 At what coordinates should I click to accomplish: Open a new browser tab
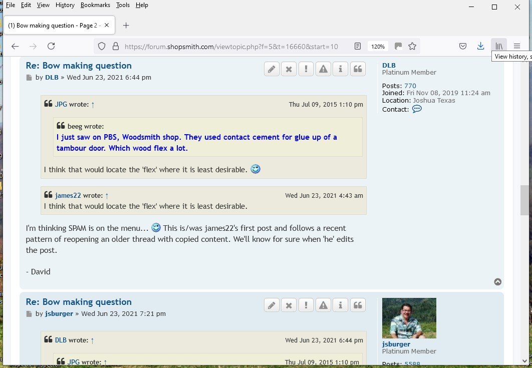click(x=126, y=26)
